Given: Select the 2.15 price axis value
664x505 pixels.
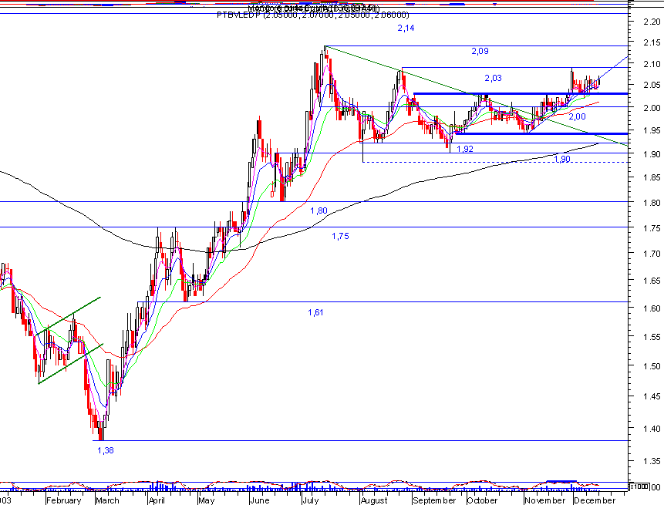Looking at the screenshot, I should 652,42.
